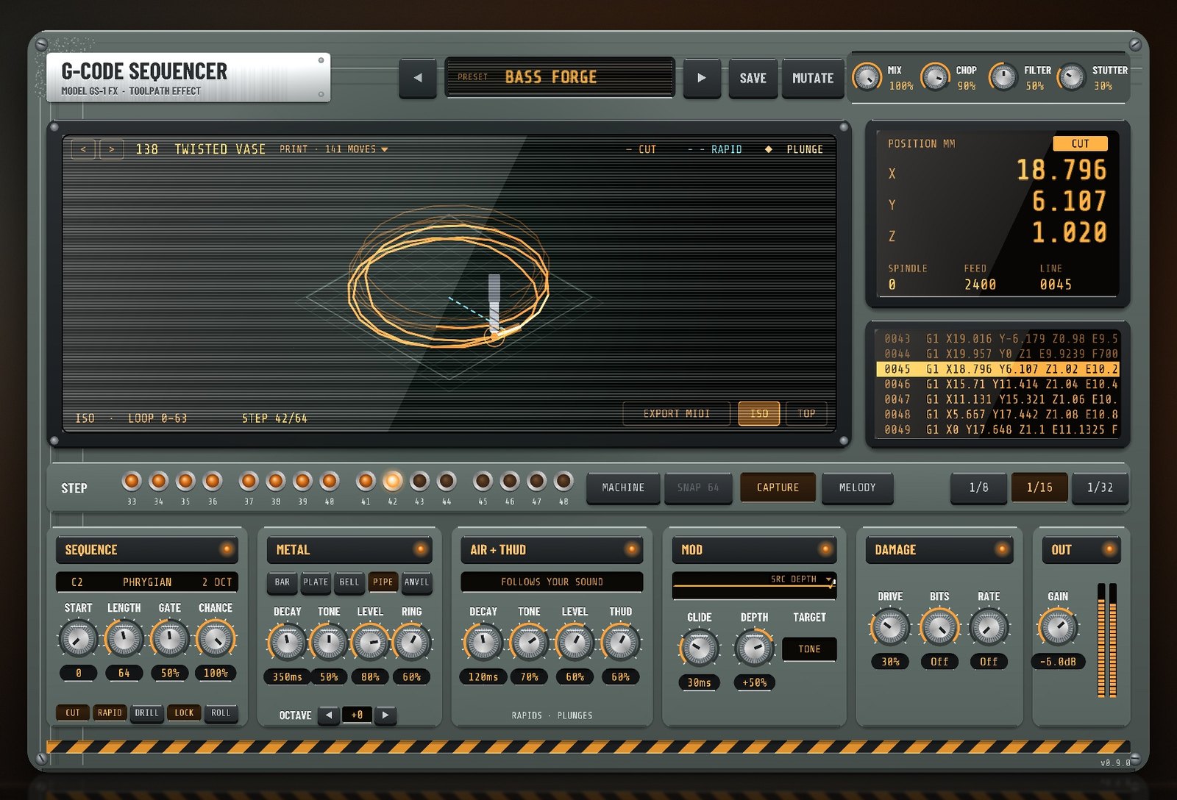Image resolution: width=1177 pixels, height=800 pixels.
Task: Click the previous toolpath '<' button
Action: (x=83, y=149)
